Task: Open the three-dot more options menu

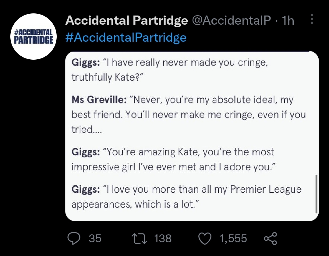Action: pyautogui.click(x=311, y=19)
